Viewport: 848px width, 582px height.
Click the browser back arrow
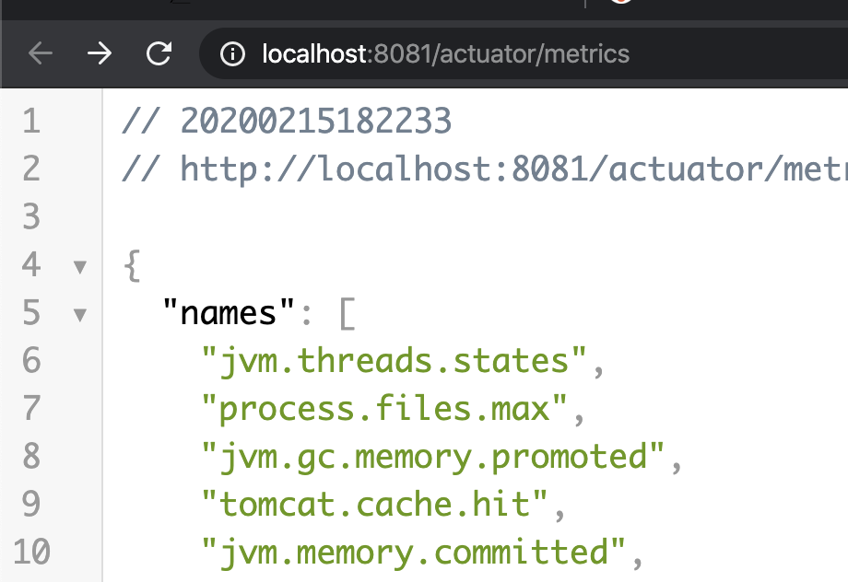[40, 53]
